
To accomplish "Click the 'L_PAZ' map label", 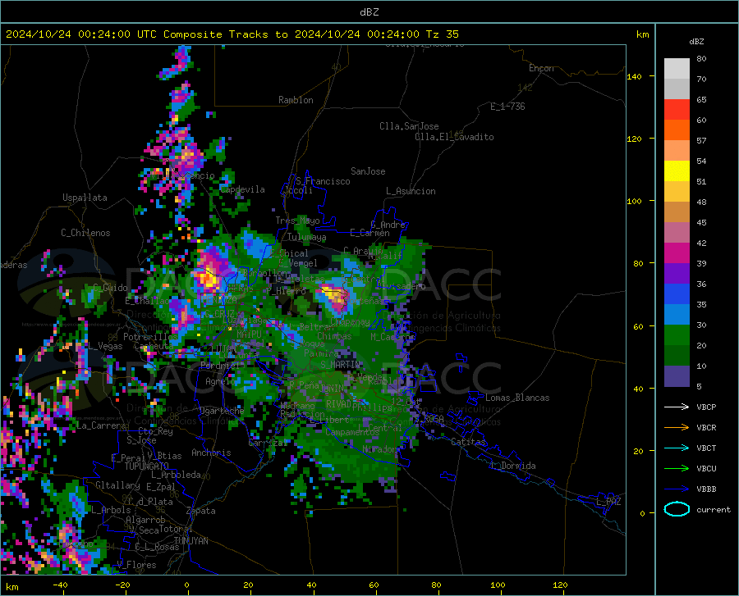I will 608,502.
